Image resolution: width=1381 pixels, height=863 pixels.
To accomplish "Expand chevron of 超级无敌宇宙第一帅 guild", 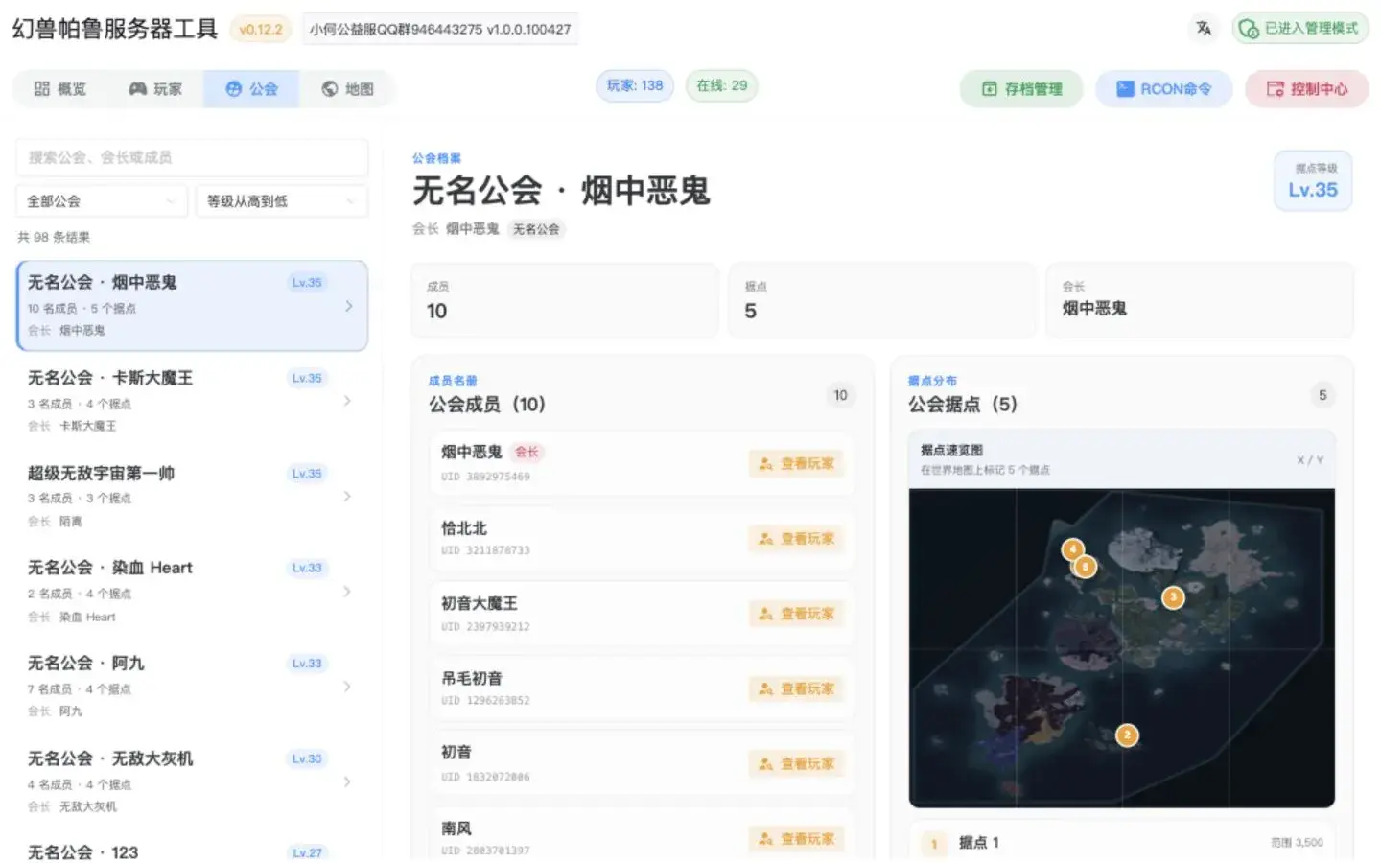I will [347, 496].
